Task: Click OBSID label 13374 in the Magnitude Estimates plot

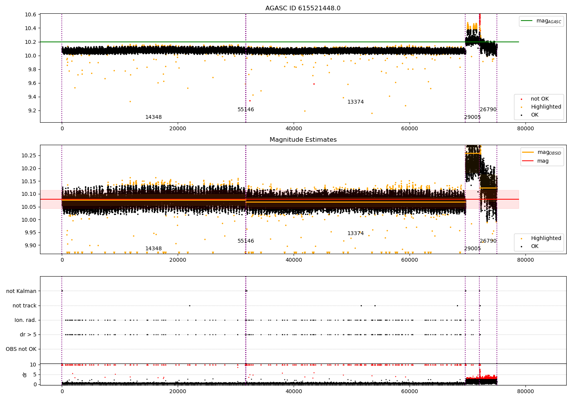Action: point(355,234)
